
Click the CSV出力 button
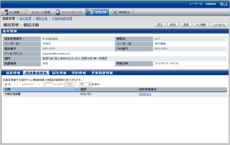(219, 25)
